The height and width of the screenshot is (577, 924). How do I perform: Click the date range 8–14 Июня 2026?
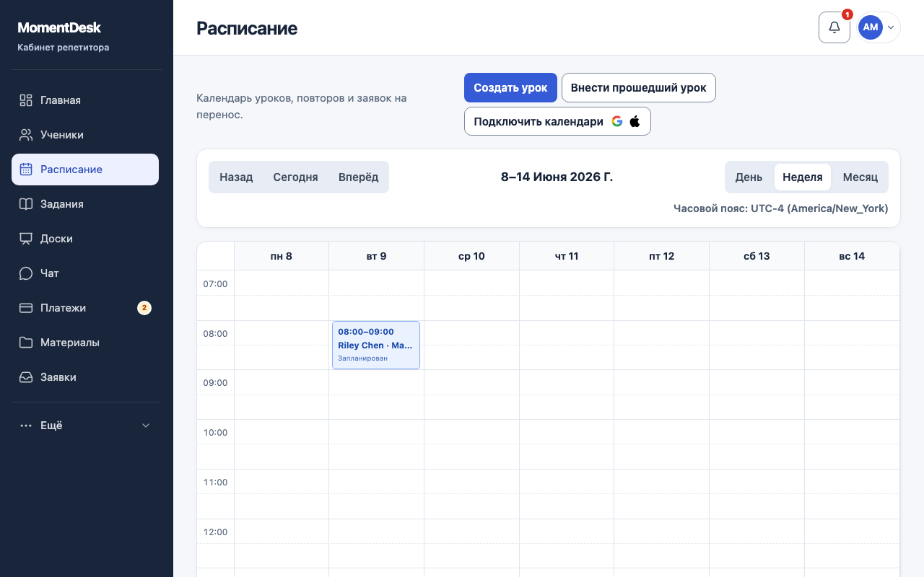coord(557,177)
